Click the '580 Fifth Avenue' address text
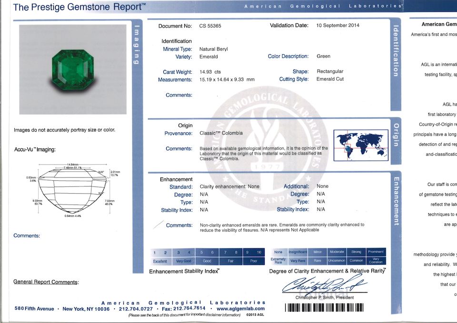This screenshot has height=323, width=457. (x=34, y=309)
